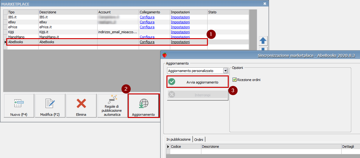This screenshot has height=158, width=360.
Task: Open the Configura link for ePrice
Action: [147, 27]
